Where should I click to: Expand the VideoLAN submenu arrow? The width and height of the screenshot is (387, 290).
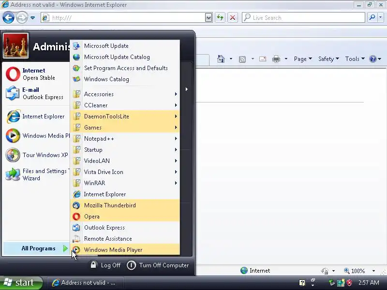point(176,161)
